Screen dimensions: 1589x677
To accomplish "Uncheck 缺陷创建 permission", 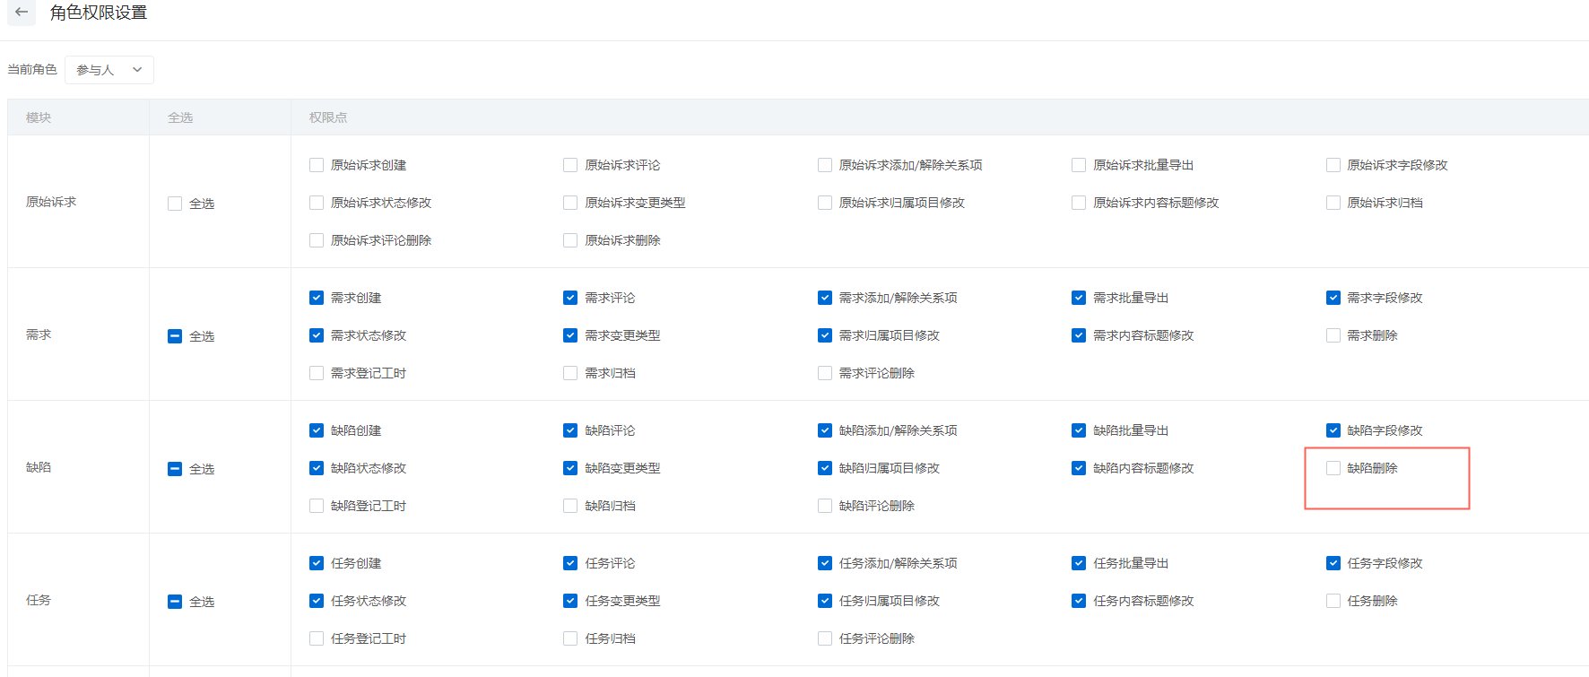I will [x=317, y=430].
